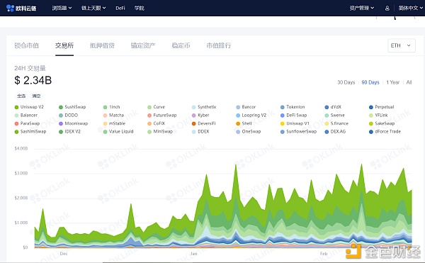The width and height of the screenshot is (425, 263).
Task: Click the Shell legend dot
Action: click(238, 123)
